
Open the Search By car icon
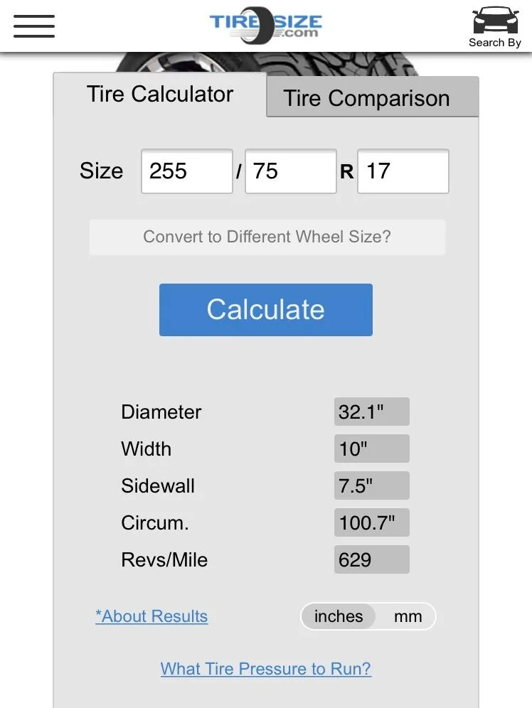[496, 26]
